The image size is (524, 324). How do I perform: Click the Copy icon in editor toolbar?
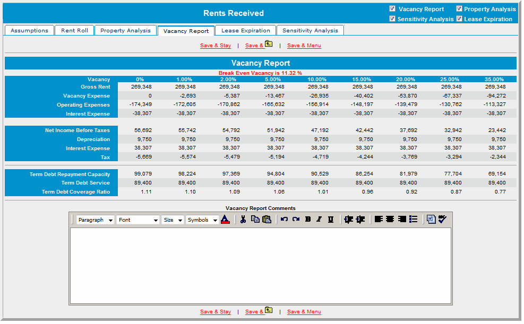255,220
